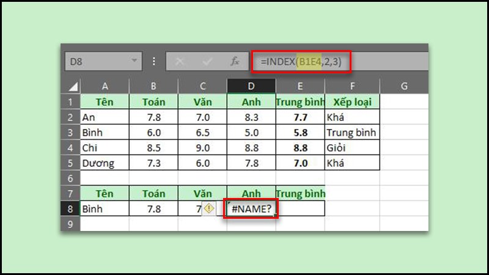The height and width of the screenshot is (275, 489).
Task: Select row 8 header
Action: coord(70,209)
